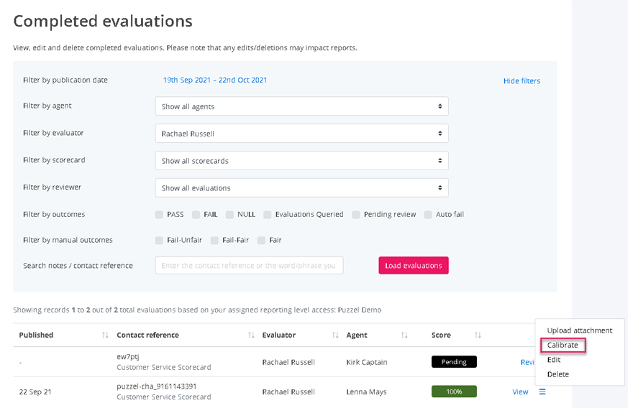The image size is (628, 408).
Task: Open the Show all scorecards dropdown
Action: 301,161
